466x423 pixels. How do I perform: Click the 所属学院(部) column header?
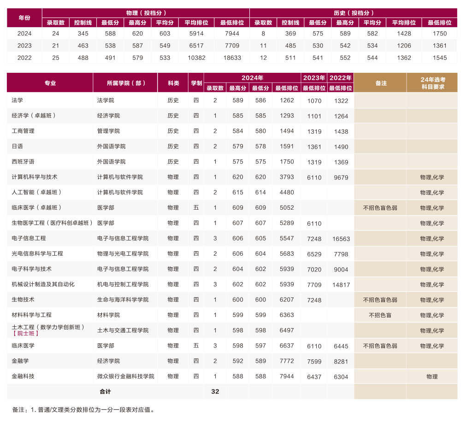pos(125,83)
